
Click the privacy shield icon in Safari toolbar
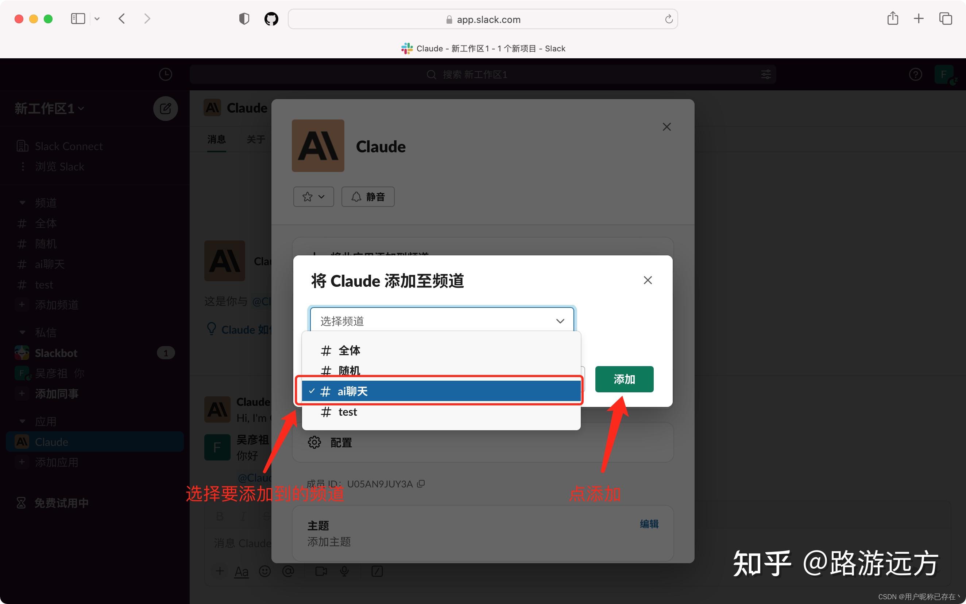point(244,19)
